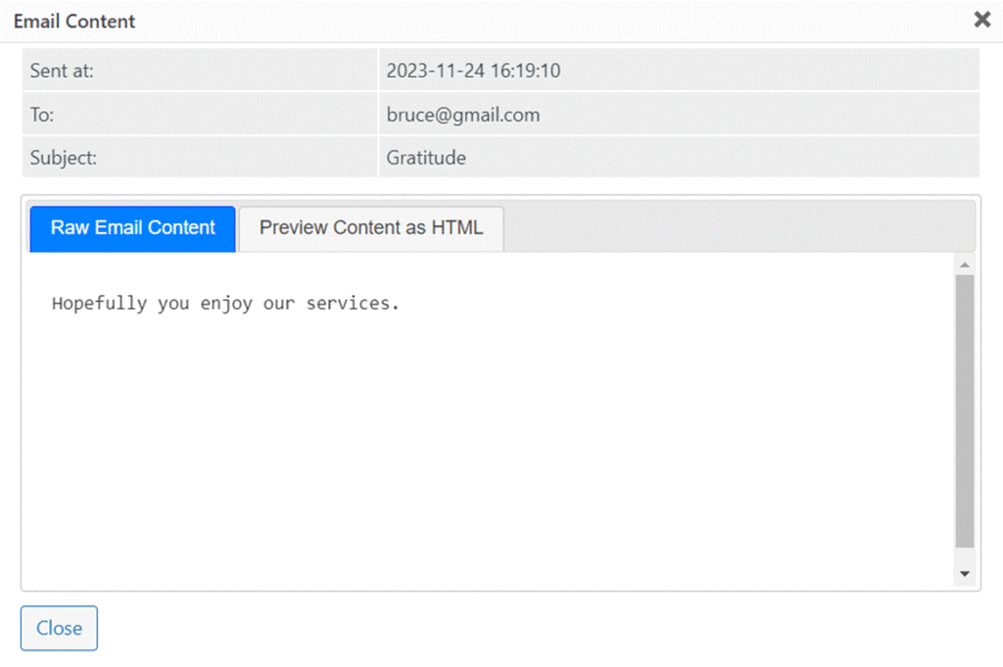Click the scrollbar down arrow
This screenshot has height=667, width=1003.
(x=965, y=574)
